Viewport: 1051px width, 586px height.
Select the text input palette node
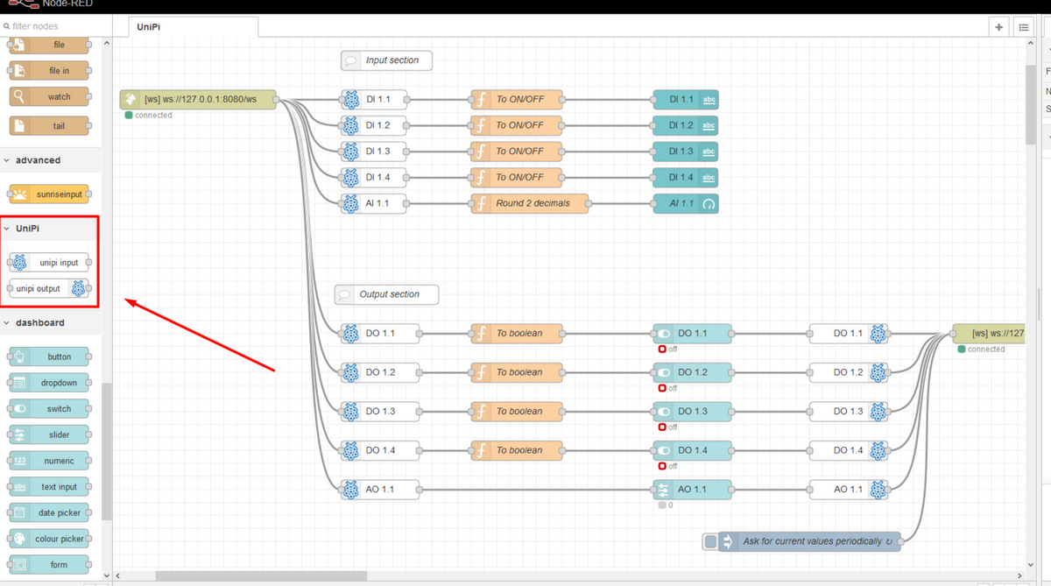pos(49,487)
